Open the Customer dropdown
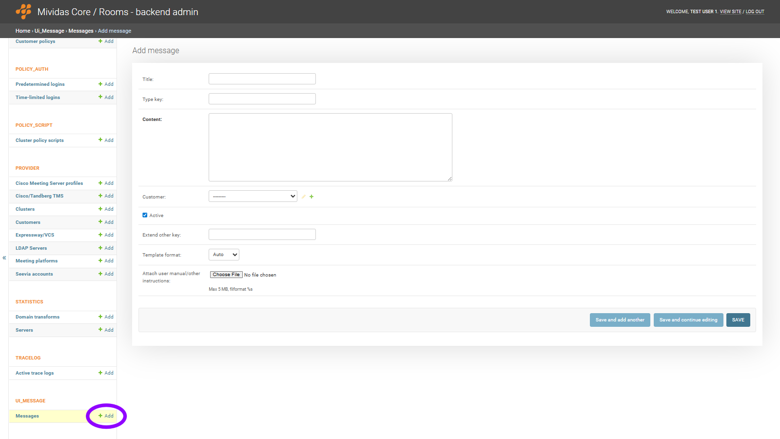Image resolution: width=780 pixels, height=439 pixels. pos(253,196)
